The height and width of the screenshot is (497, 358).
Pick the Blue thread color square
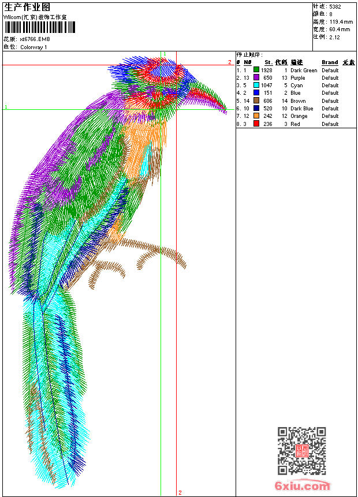pyautogui.click(x=256, y=93)
